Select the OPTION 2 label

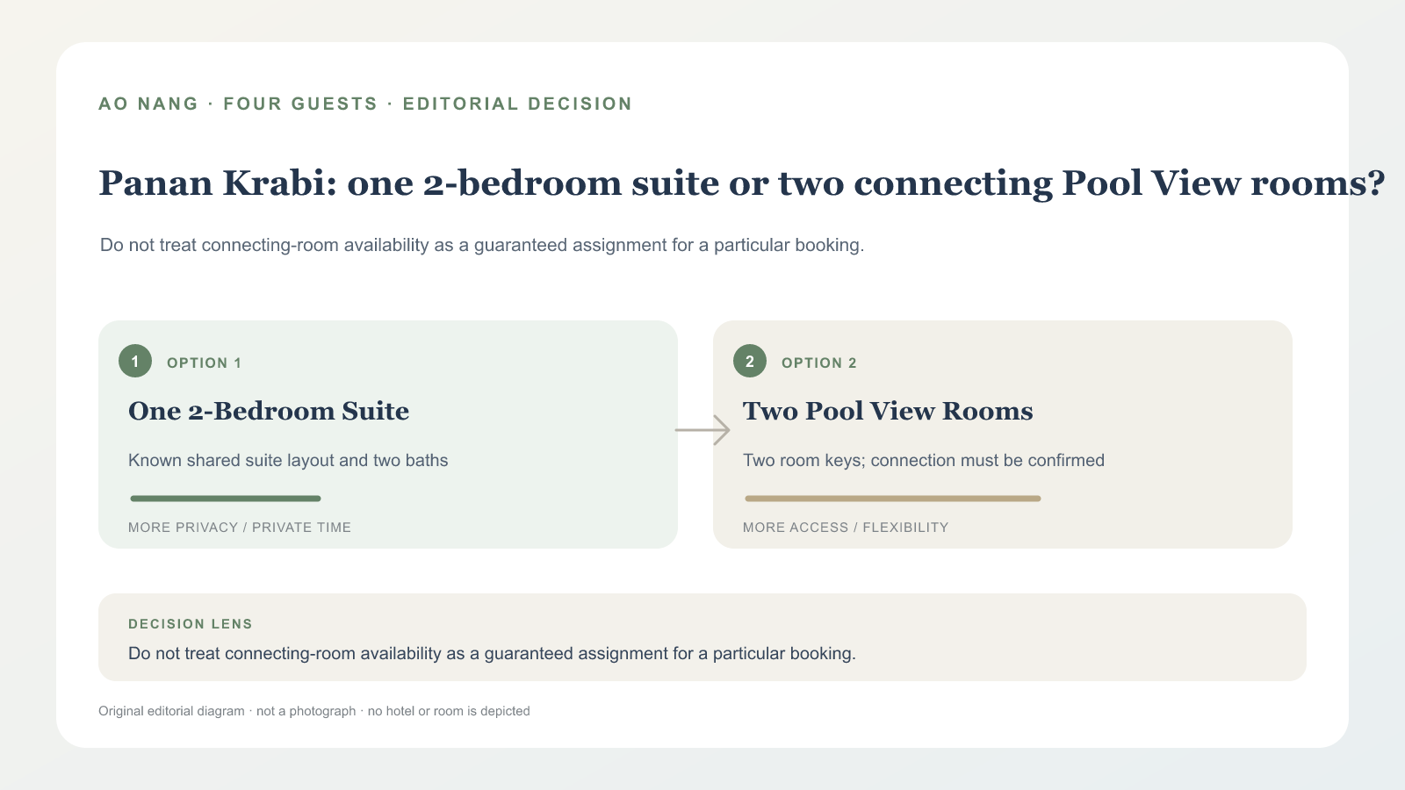coord(819,363)
